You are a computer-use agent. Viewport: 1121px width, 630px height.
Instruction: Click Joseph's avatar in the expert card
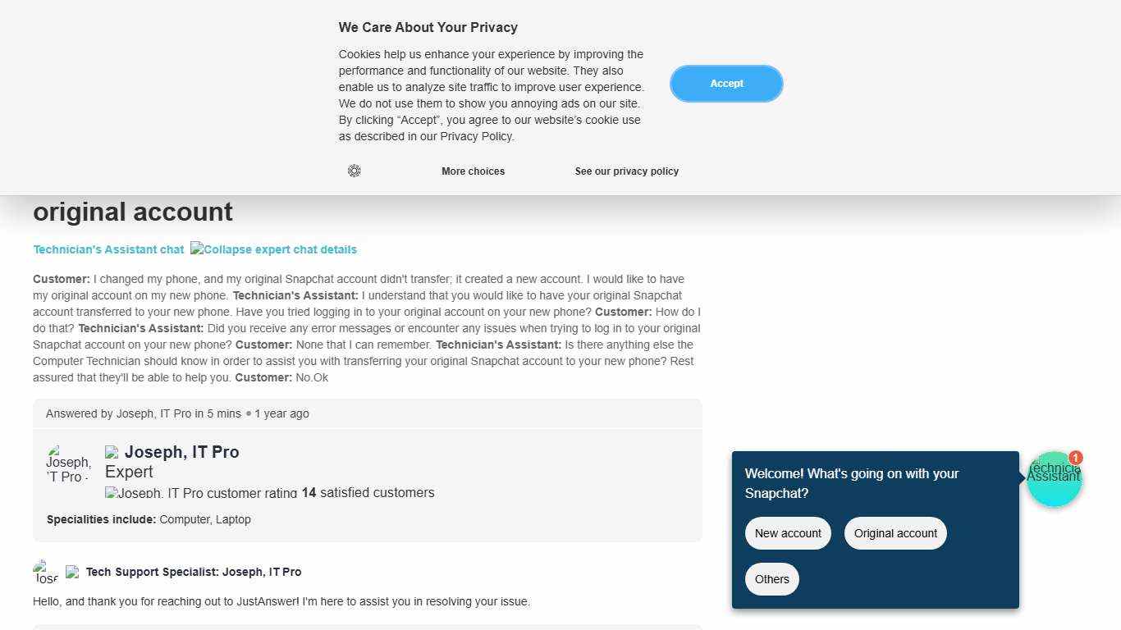pos(68,463)
